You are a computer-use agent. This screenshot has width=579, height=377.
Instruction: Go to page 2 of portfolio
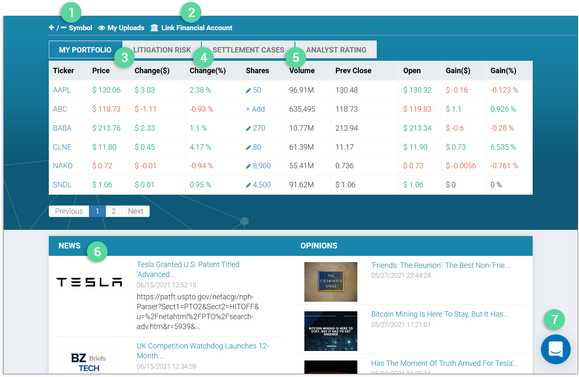coord(113,211)
